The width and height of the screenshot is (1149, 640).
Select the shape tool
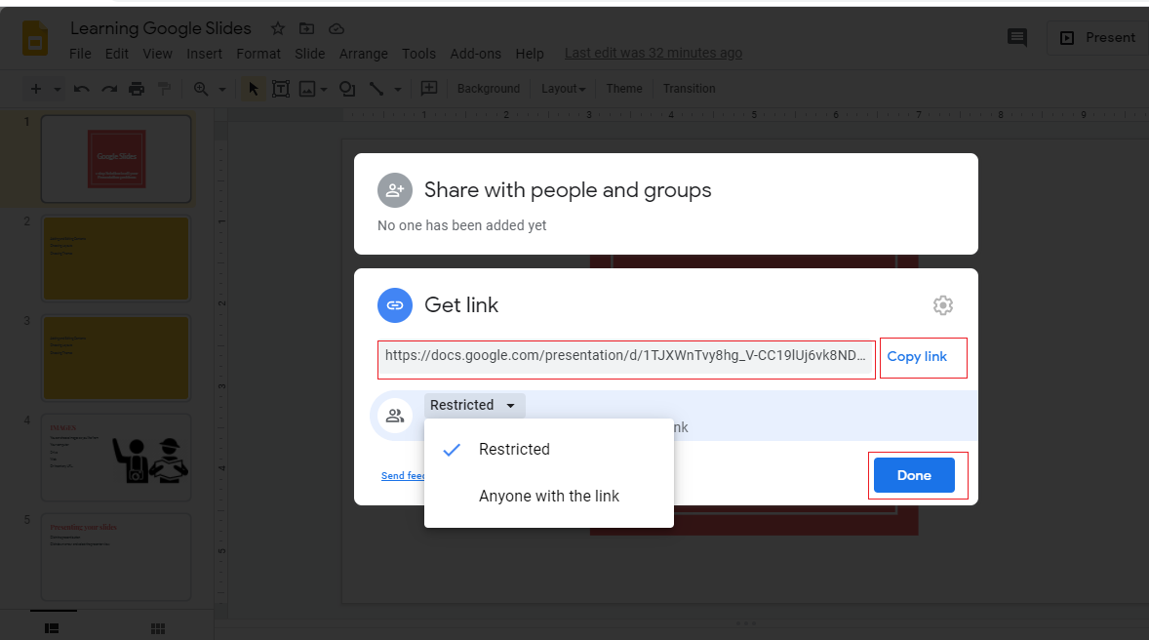pyautogui.click(x=347, y=89)
